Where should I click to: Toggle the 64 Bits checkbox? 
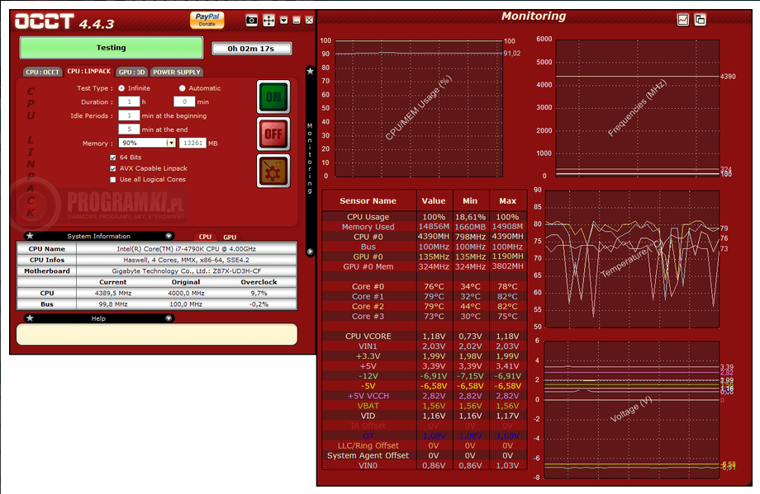point(113,158)
